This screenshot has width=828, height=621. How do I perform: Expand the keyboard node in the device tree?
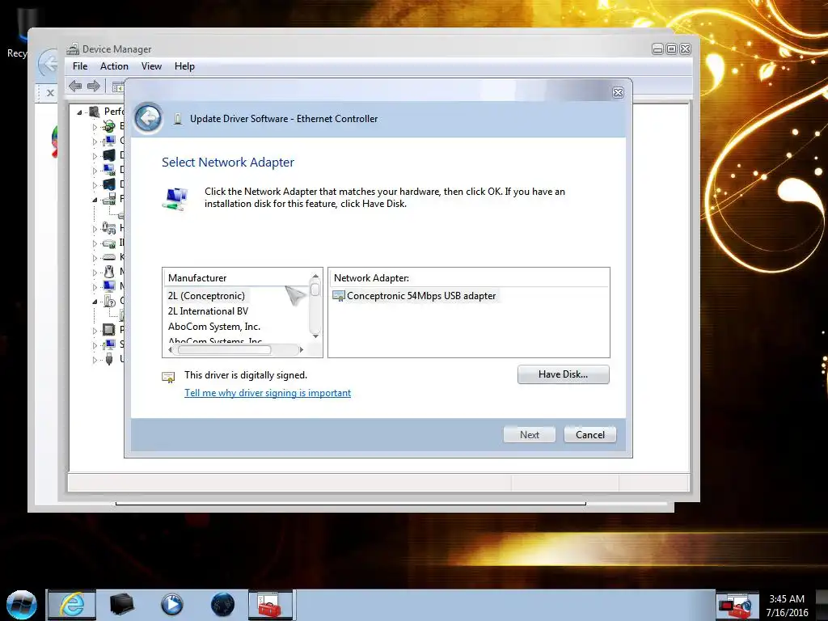pyautogui.click(x=95, y=258)
